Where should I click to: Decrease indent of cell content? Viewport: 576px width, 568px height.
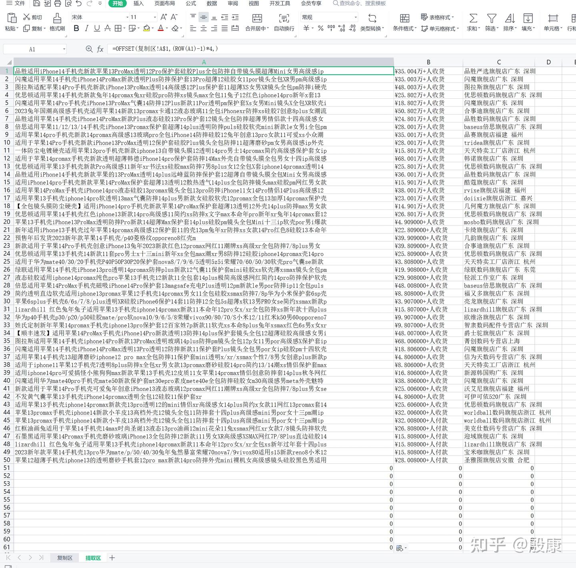pyautogui.click(x=224, y=17)
